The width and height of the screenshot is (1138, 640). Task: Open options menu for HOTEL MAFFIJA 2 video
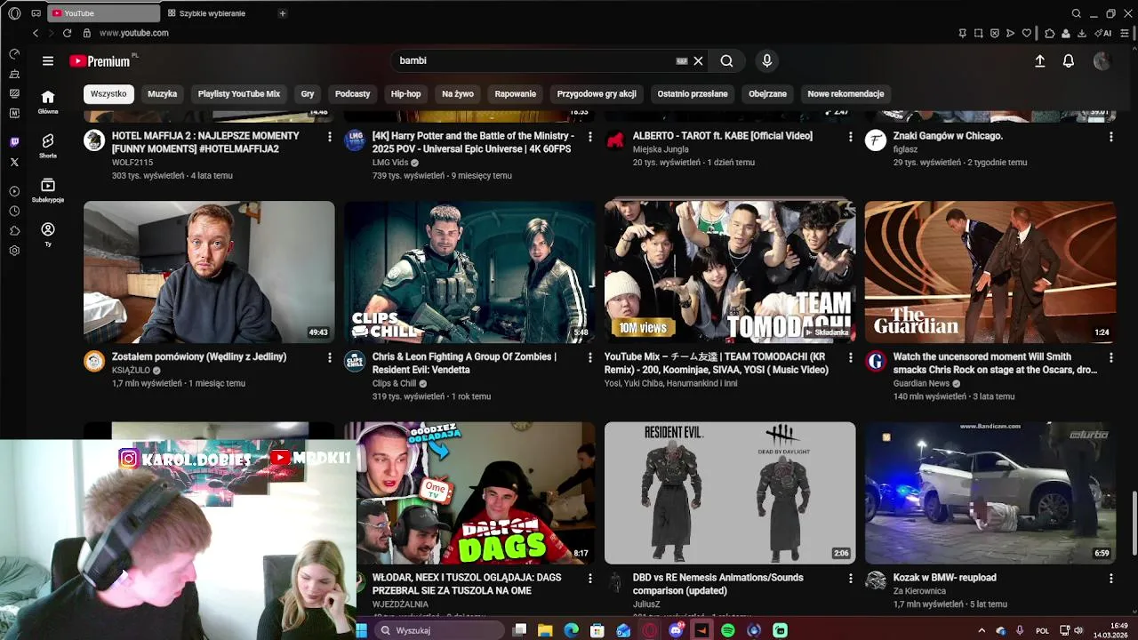click(330, 137)
